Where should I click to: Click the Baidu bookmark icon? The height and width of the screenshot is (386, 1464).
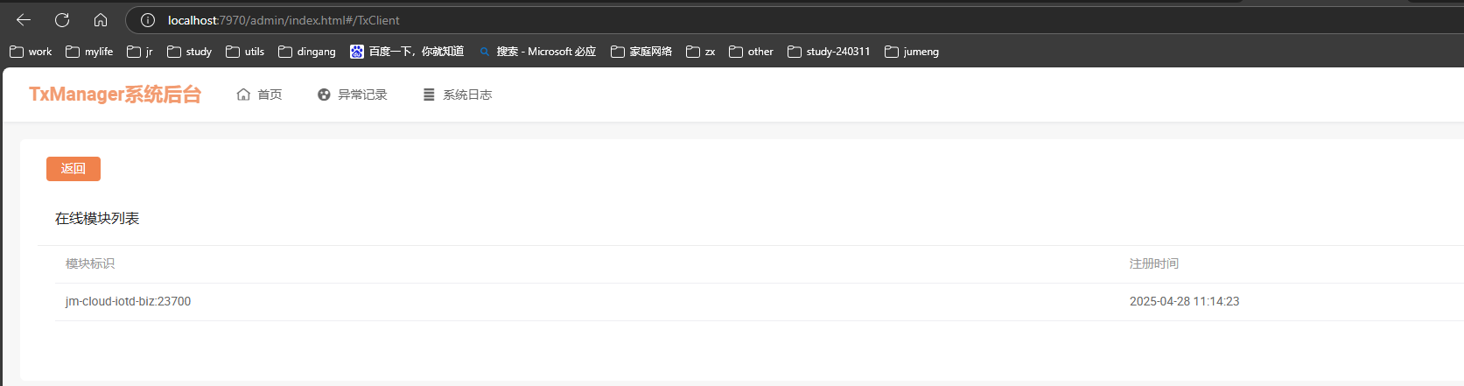[357, 52]
